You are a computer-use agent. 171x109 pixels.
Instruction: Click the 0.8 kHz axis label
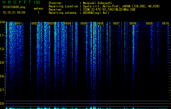coord(2,76)
